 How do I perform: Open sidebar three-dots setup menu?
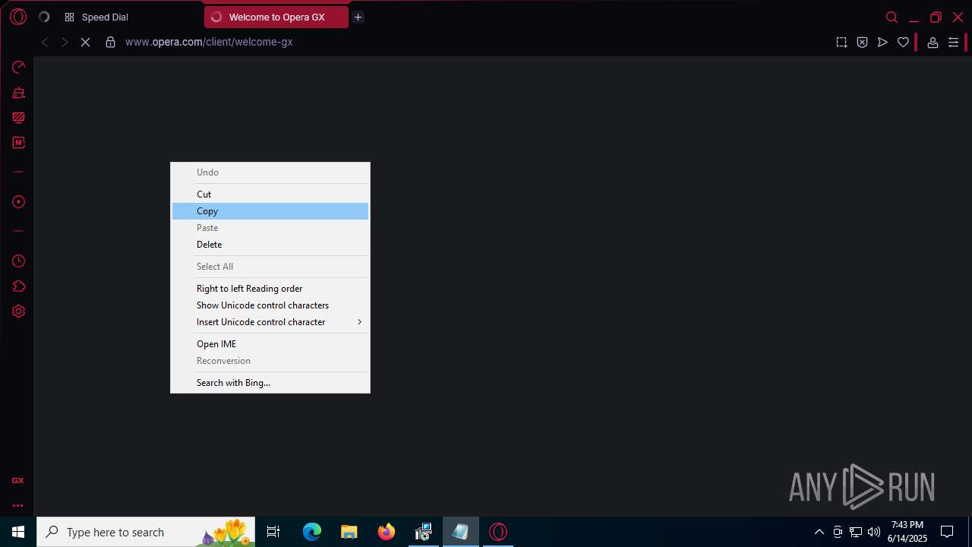click(x=17, y=505)
